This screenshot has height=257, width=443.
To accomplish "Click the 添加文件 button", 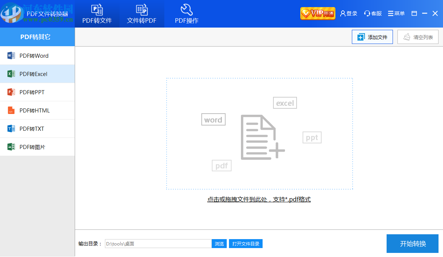I will (372, 37).
